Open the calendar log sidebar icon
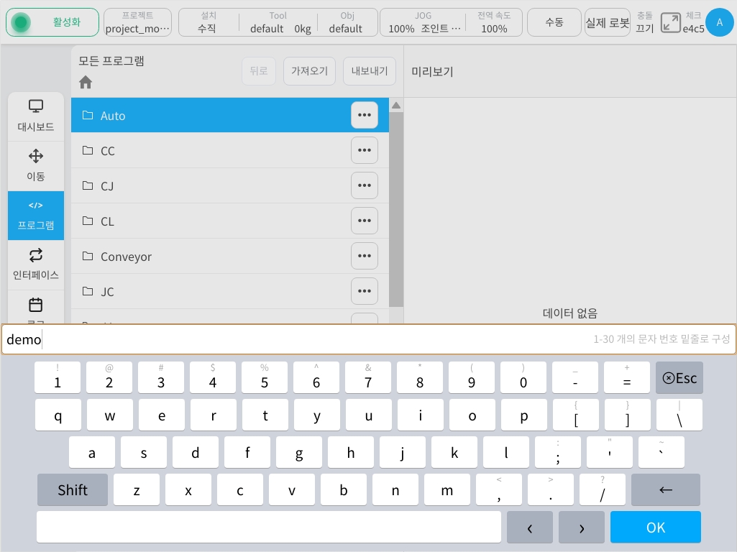 36,305
